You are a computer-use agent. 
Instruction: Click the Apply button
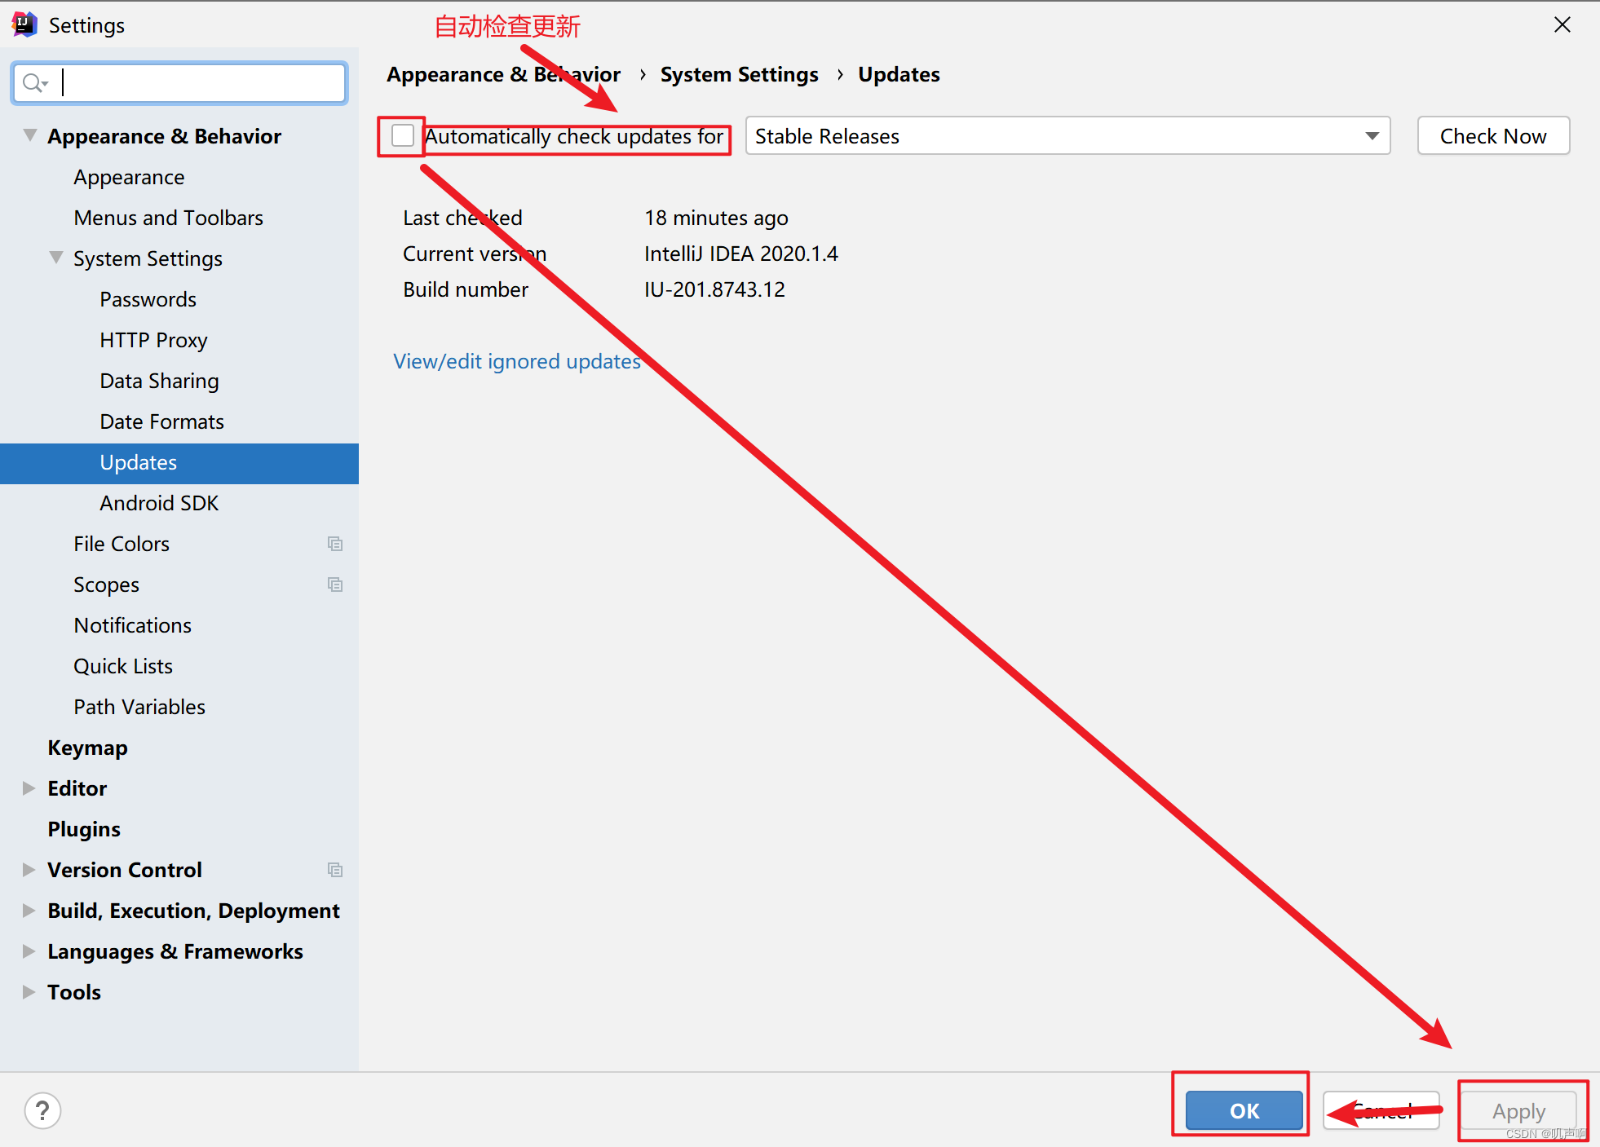click(1518, 1110)
